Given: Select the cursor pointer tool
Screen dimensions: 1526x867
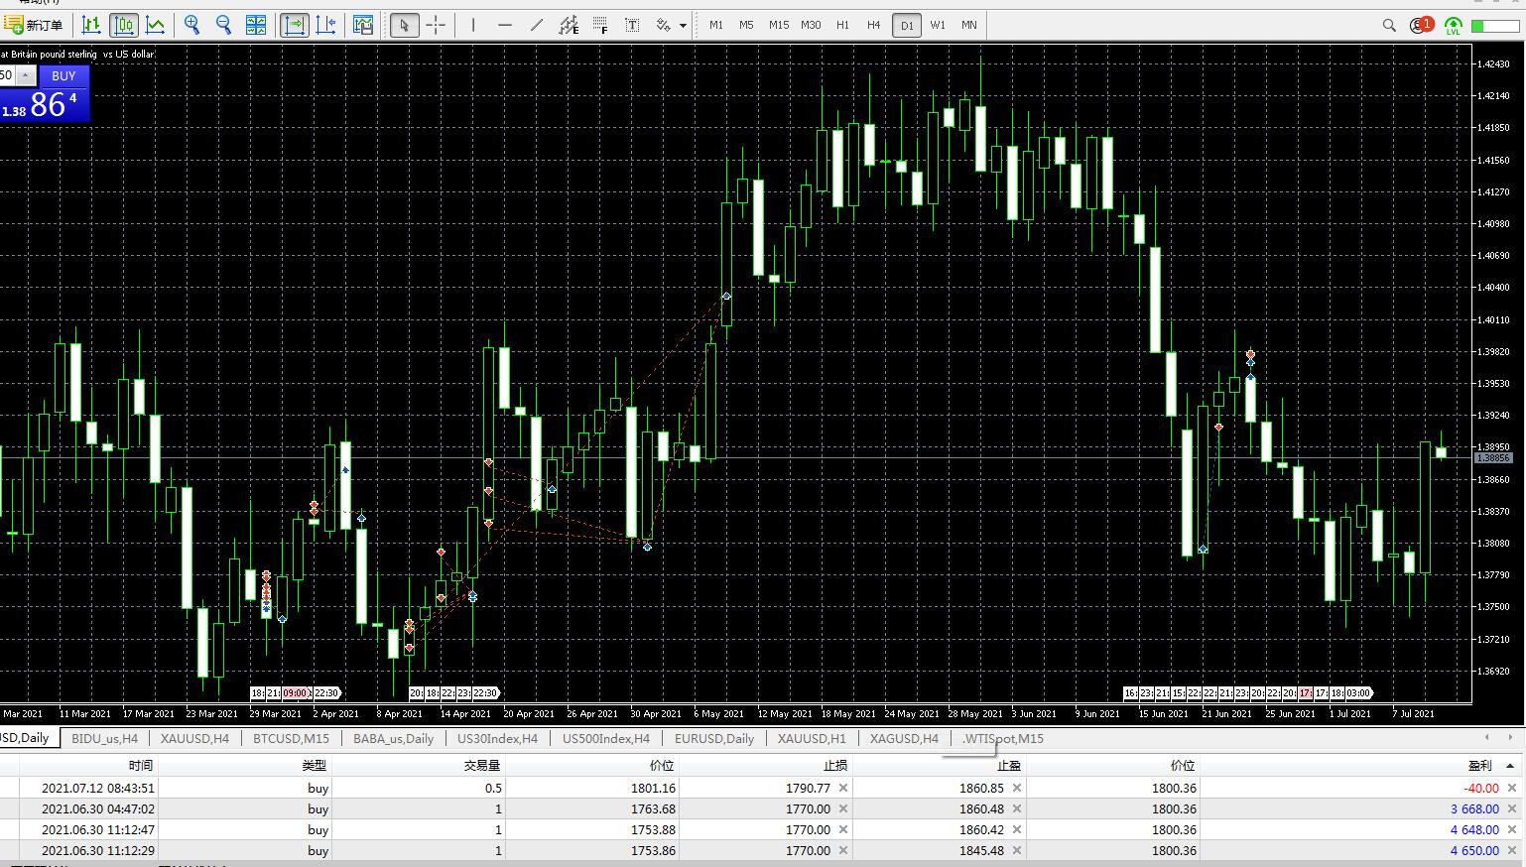Looking at the screenshot, I should pos(403,25).
